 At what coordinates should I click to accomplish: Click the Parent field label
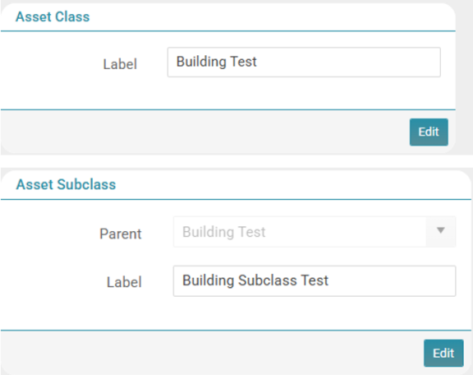click(x=121, y=234)
